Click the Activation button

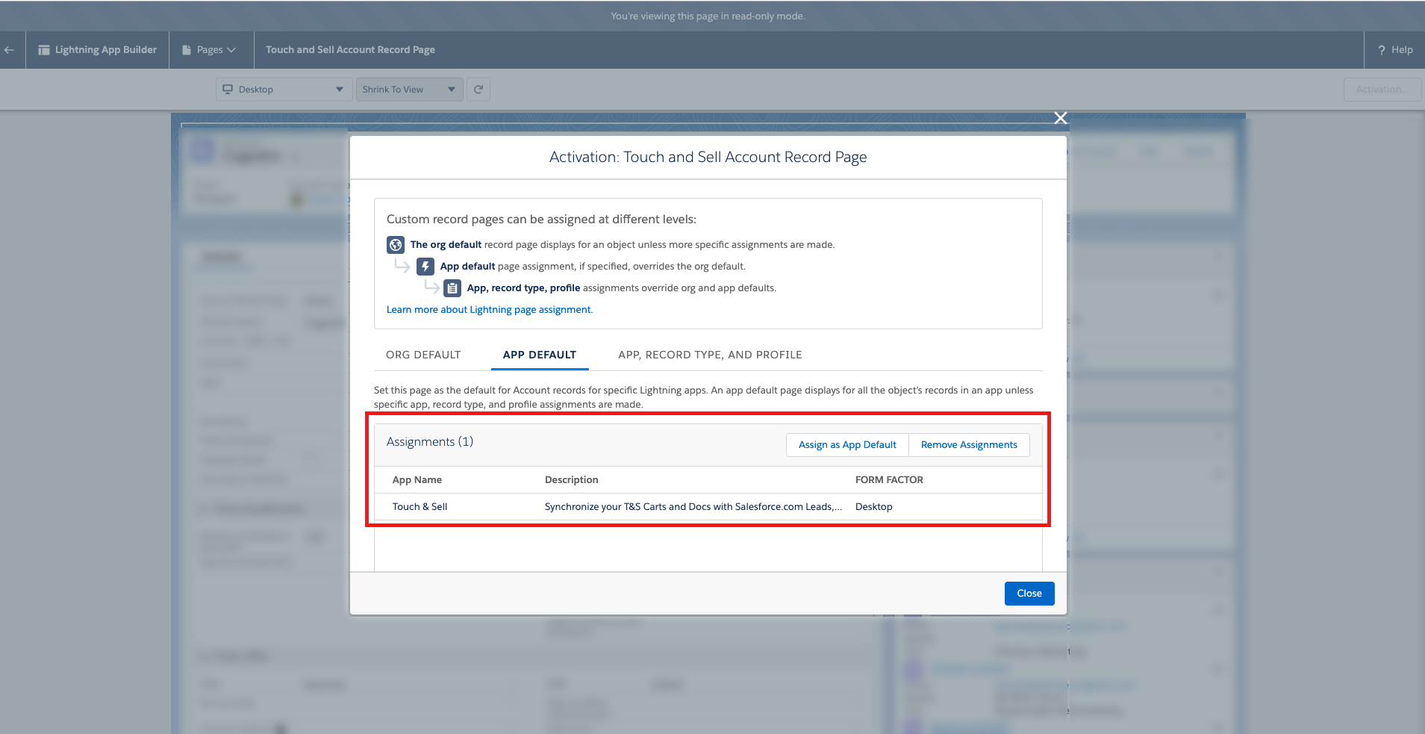1383,90
